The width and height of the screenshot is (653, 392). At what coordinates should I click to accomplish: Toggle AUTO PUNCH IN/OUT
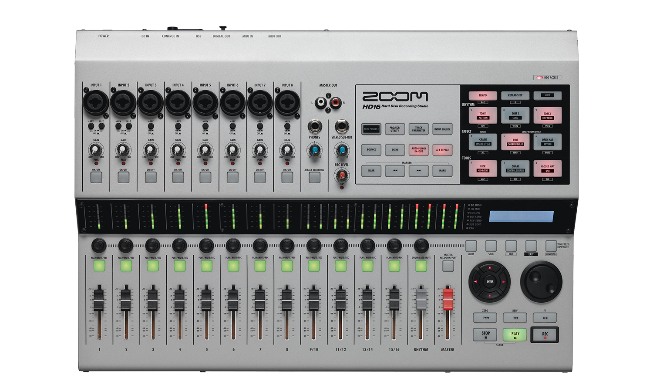[419, 150]
